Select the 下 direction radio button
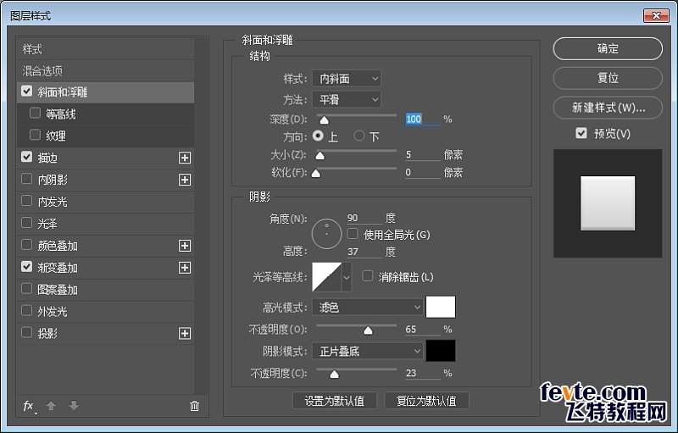Viewport: 678px width, 433px height. tap(359, 136)
